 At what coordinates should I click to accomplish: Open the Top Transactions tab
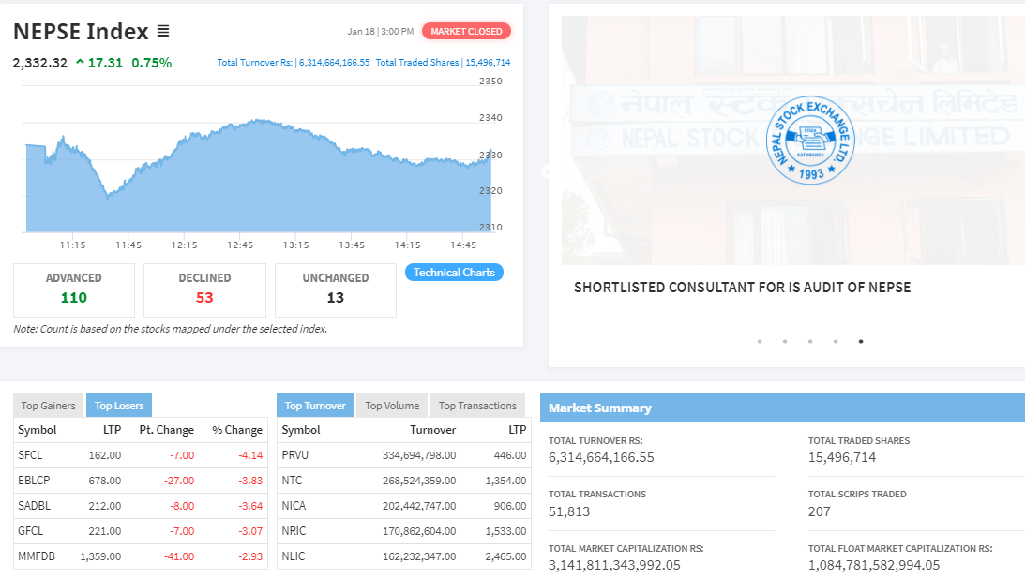pos(478,406)
